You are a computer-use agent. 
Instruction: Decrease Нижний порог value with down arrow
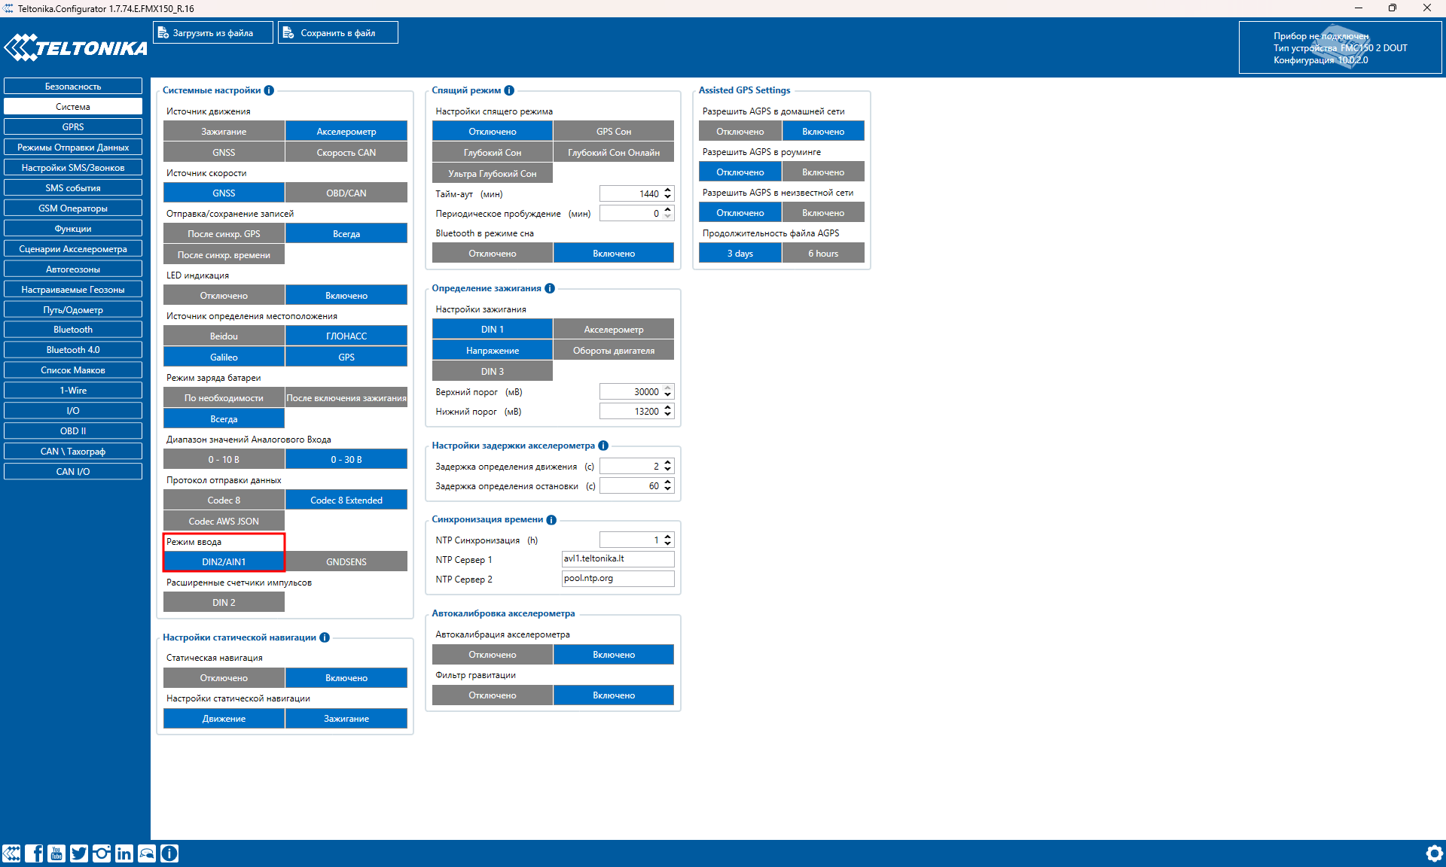coord(668,415)
